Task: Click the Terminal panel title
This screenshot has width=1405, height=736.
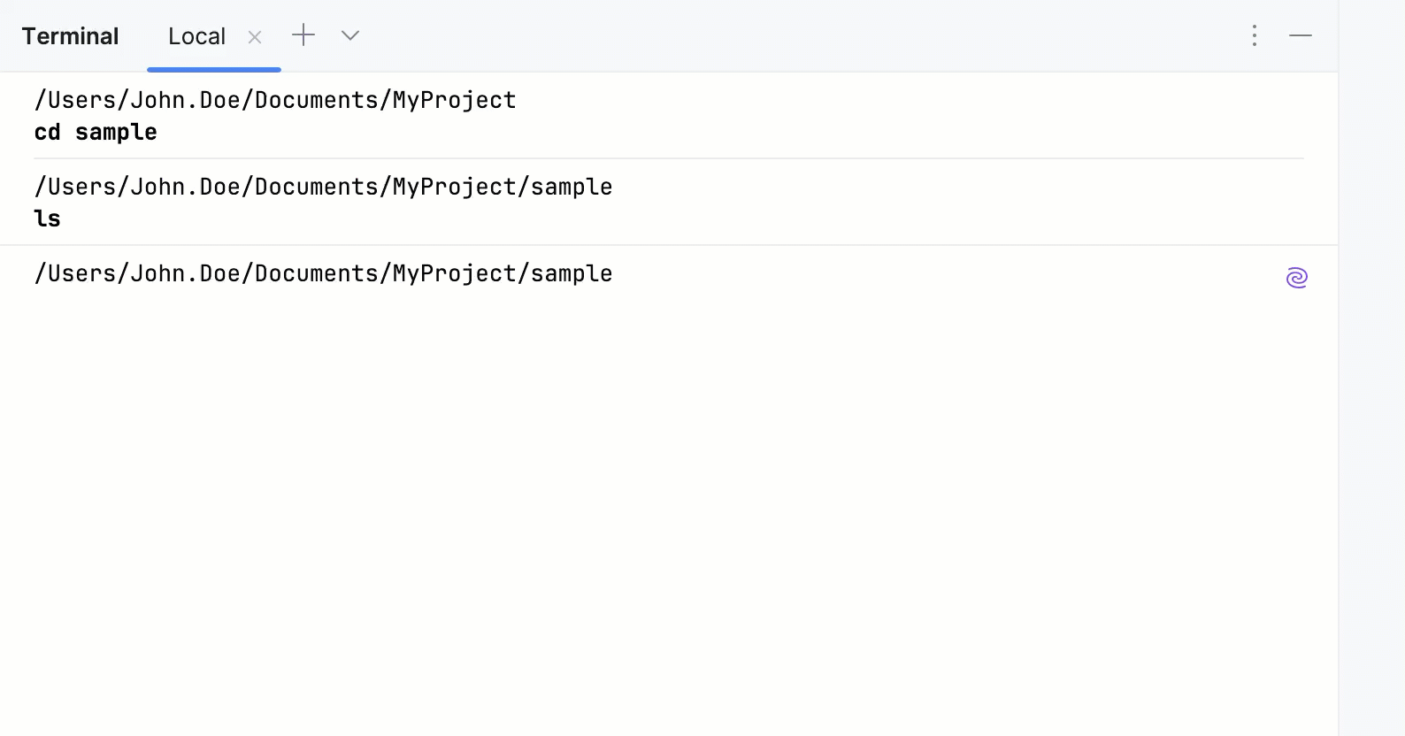Action: pyautogui.click(x=71, y=36)
